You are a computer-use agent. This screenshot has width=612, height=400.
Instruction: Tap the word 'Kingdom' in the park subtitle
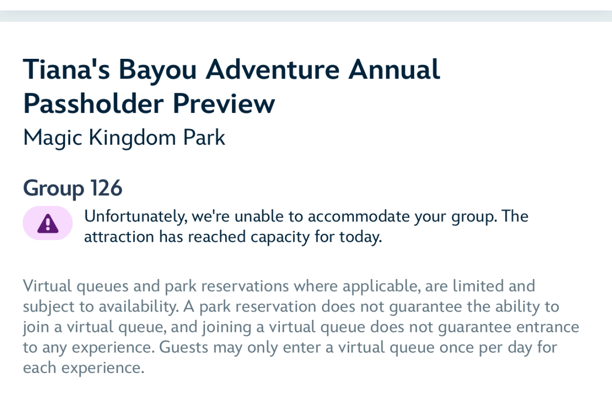pos(133,138)
